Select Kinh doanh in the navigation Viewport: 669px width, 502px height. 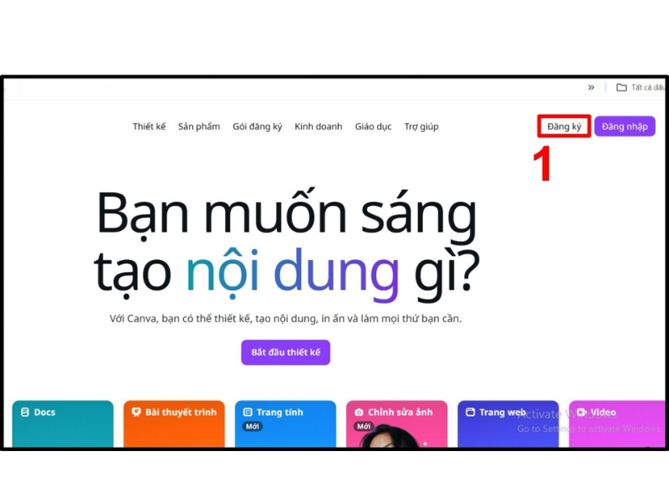(x=319, y=126)
